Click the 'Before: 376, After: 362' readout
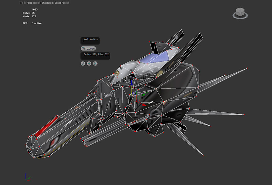The width and height of the screenshot is (272, 185). click(x=96, y=54)
